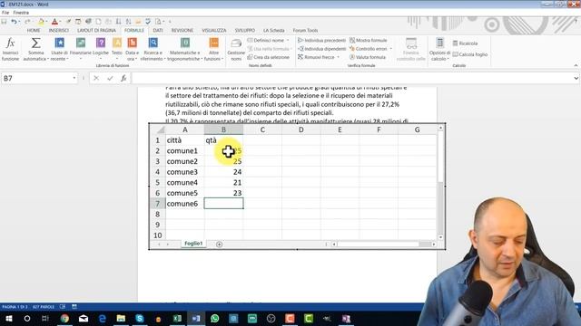Open WhatsApp from the taskbar
Screen dimensions: 581x326
click(214, 318)
